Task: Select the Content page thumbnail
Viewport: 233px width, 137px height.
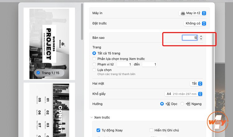Action: tap(49, 110)
